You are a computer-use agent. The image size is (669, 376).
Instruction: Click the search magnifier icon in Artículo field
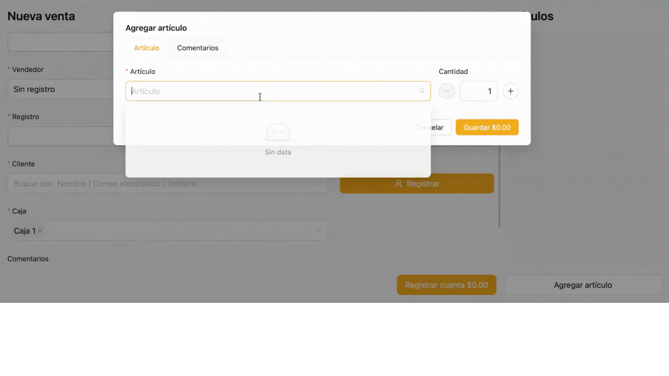click(422, 91)
